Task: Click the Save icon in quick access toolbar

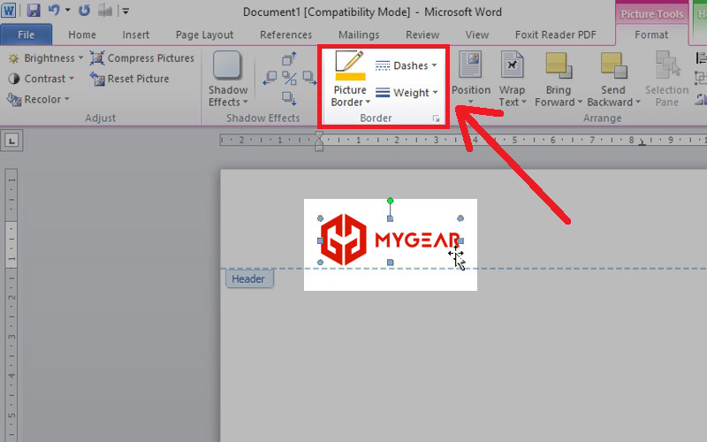Action: pos(34,11)
